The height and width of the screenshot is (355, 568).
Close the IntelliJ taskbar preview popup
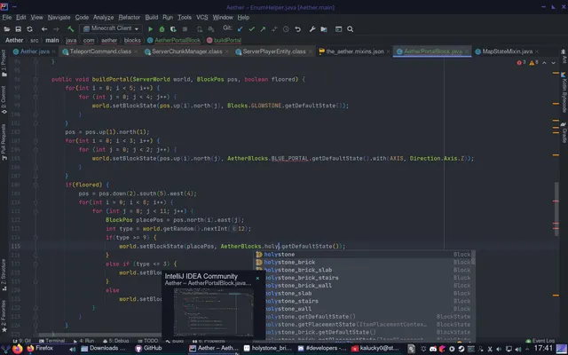pyautogui.click(x=257, y=278)
